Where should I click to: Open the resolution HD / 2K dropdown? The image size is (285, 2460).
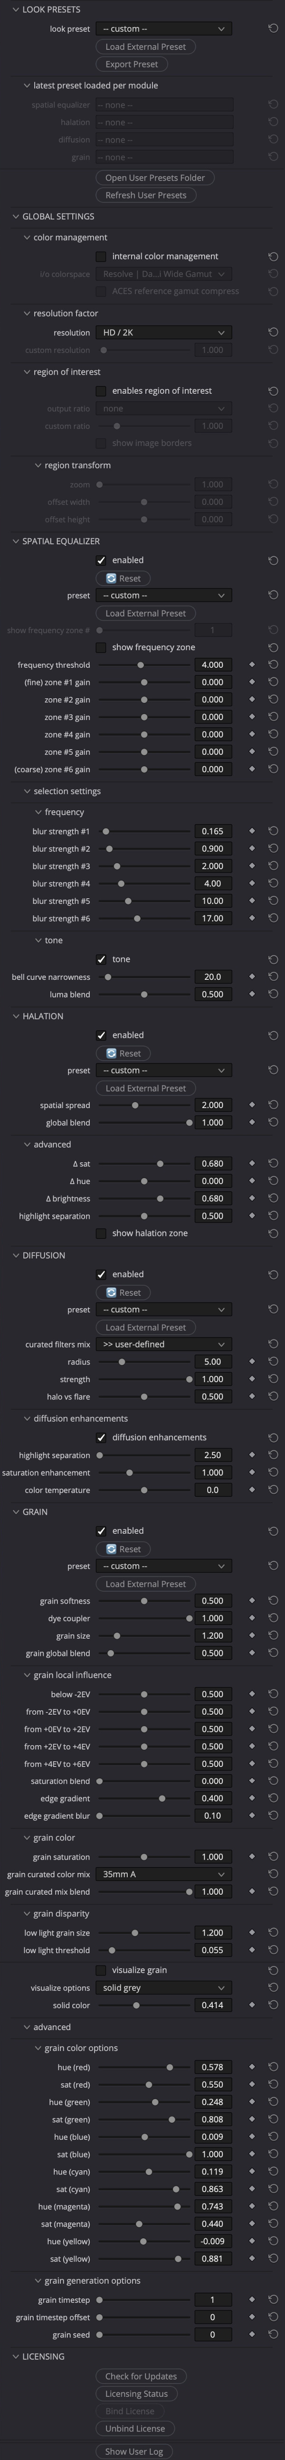point(163,332)
